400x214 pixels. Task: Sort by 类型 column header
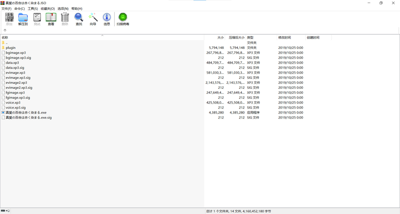click(261, 38)
